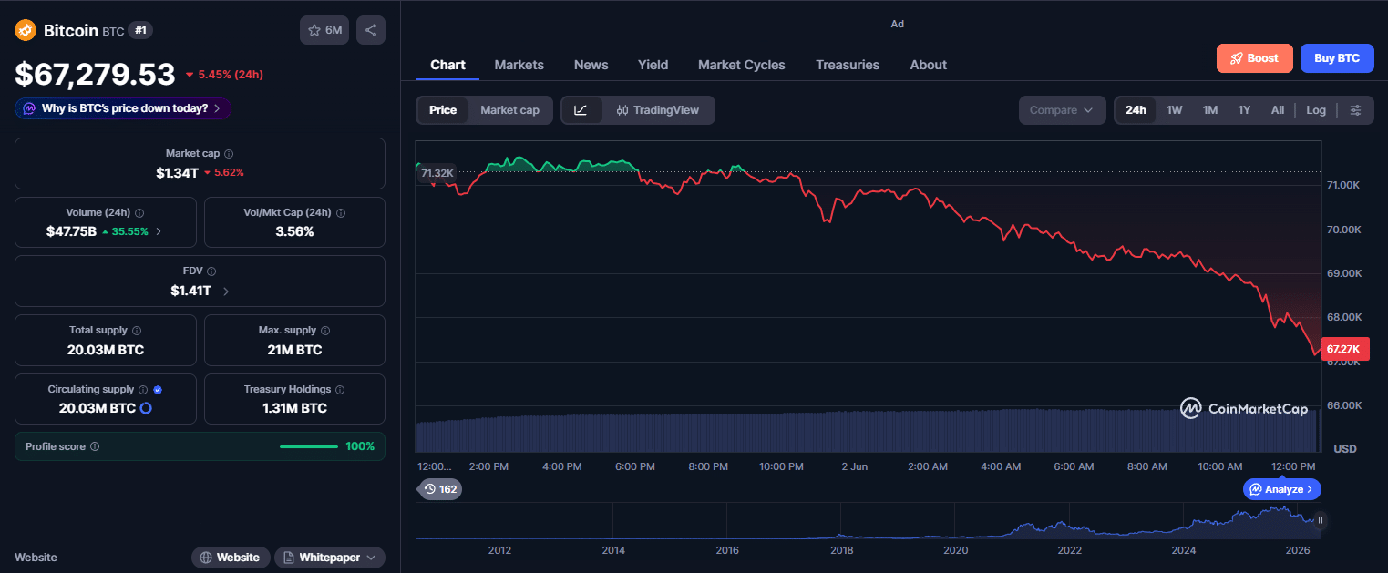The width and height of the screenshot is (1388, 573).
Task: Click the history 162 badge
Action: pos(440,489)
